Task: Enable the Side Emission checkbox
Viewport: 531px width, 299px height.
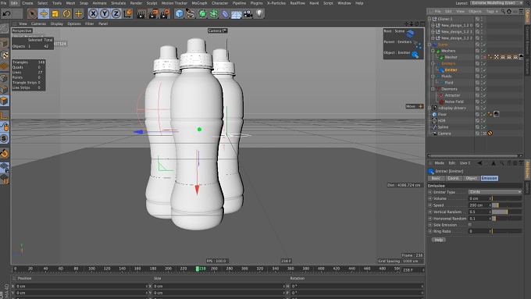Action: [x=470, y=225]
